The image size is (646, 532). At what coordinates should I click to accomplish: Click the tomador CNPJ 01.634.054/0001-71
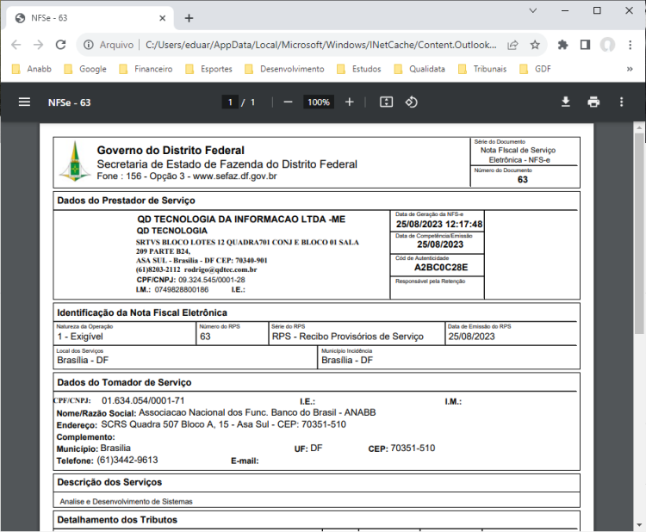pos(143,400)
